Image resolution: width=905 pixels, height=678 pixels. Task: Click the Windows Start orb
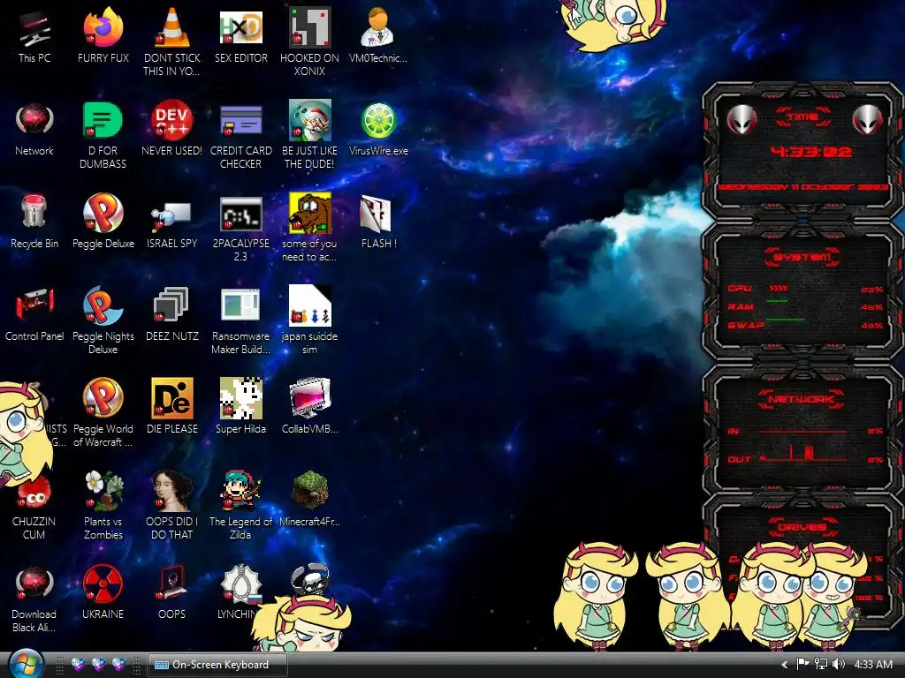pos(24,664)
